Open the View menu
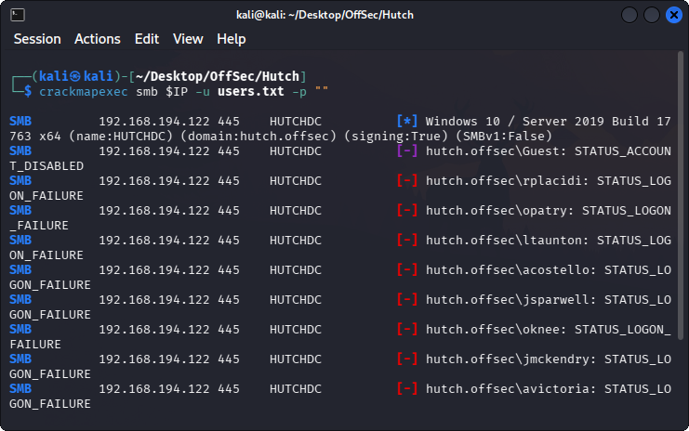 tap(188, 39)
